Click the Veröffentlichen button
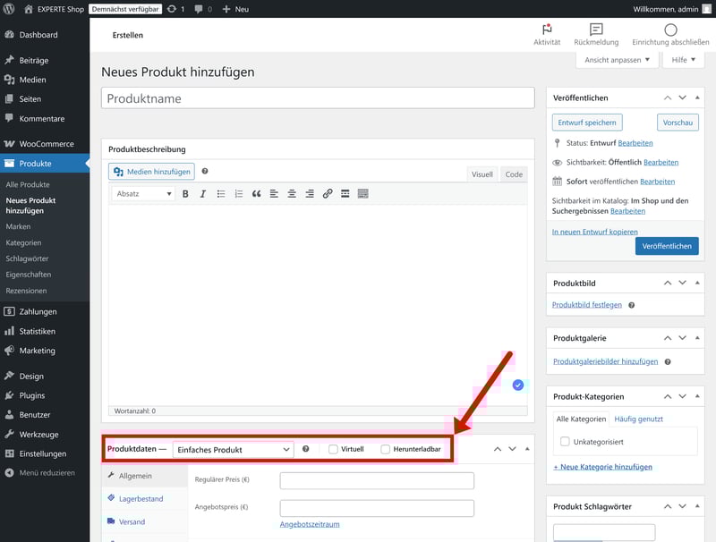This screenshot has height=542, width=716. 667,246
